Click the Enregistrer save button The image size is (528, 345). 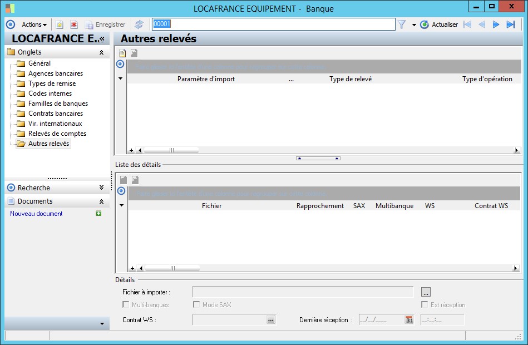click(105, 24)
